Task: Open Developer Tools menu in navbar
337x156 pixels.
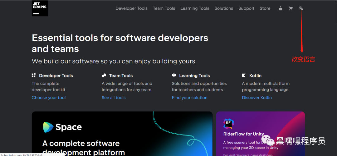Action: 132,8
